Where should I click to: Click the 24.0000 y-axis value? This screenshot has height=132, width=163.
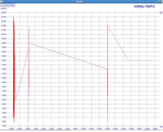click(x=4, y=17)
